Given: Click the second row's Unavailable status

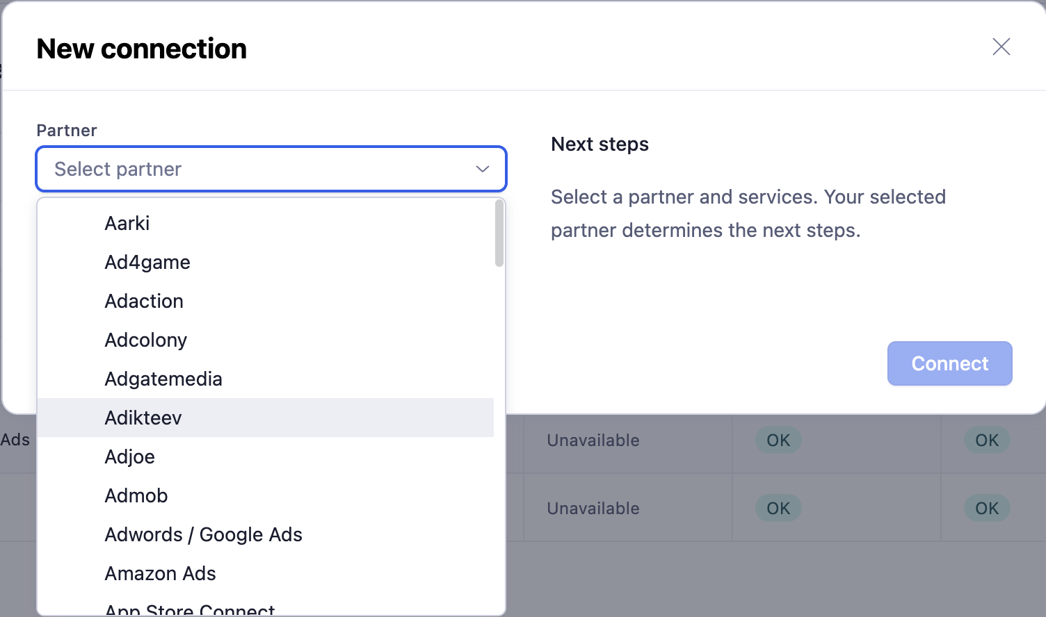Looking at the screenshot, I should (x=593, y=509).
